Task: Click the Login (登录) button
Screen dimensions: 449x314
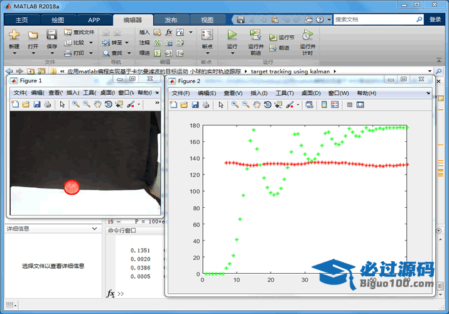Action: click(x=435, y=19)
